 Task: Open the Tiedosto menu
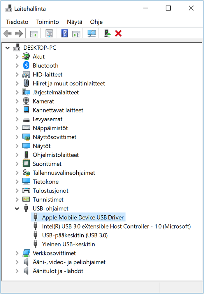point(17,22)
